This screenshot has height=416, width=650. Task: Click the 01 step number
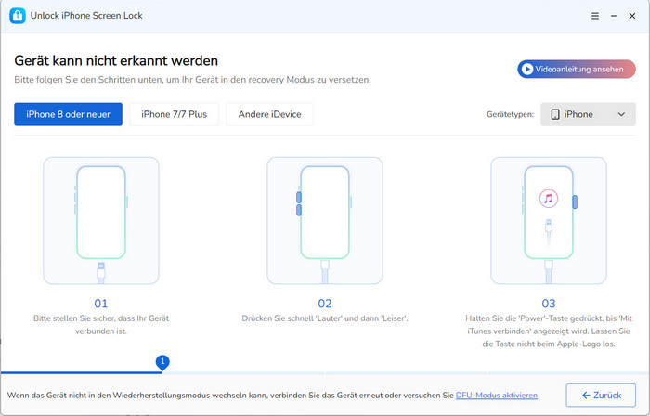101,304
